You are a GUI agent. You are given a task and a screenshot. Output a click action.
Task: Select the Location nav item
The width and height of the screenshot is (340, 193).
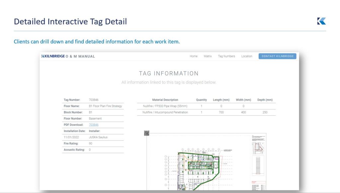pyautogui.click(x=247, y=56)
